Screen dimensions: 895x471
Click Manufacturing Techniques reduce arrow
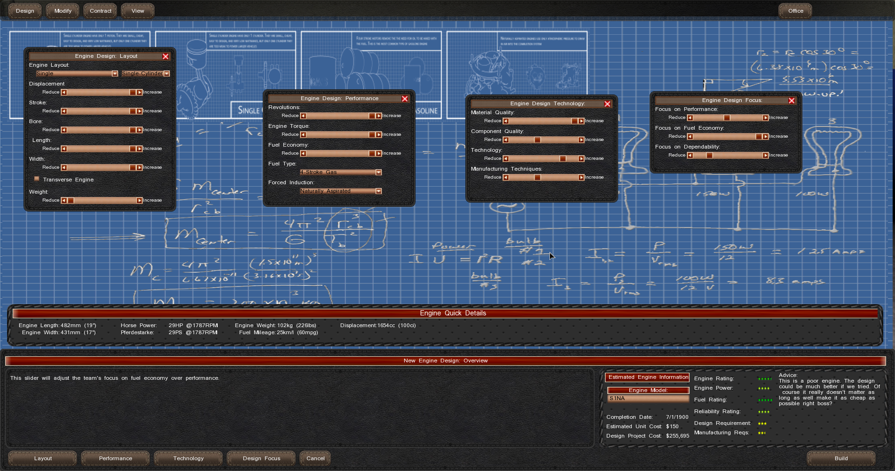pos(506,178)
